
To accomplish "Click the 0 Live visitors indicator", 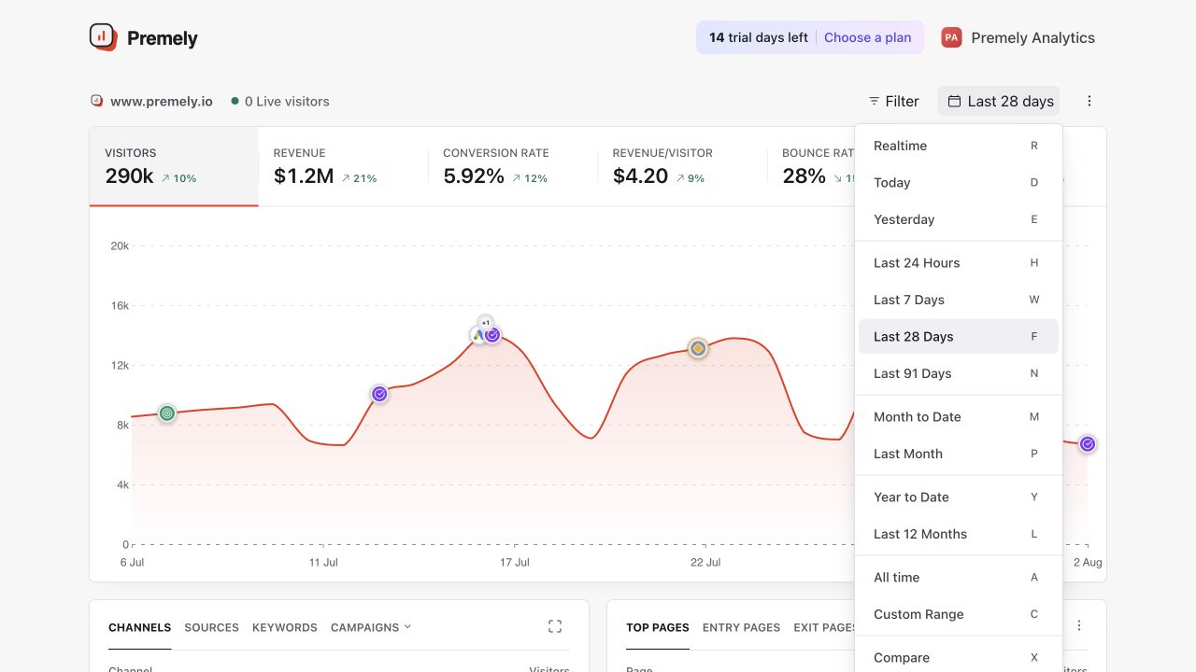I will pyautogui.click(x=280, y=101).
